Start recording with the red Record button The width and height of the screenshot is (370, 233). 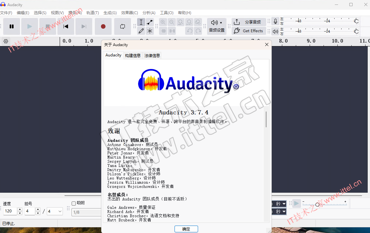pos(103,26)
